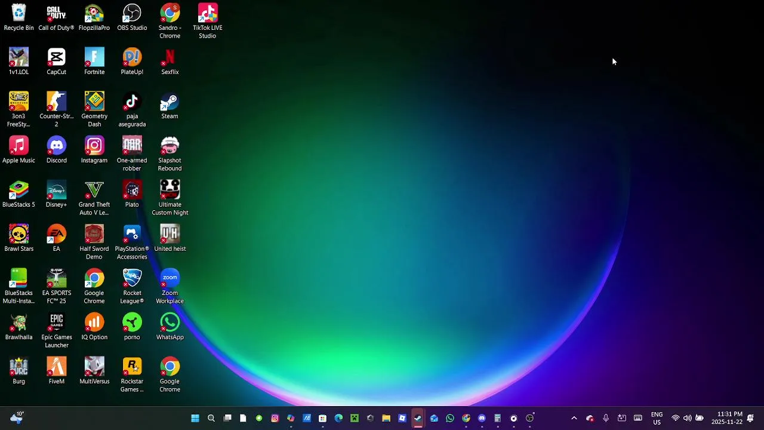Click the Brawl Stars desktop icon
Screen dimensions: 764x430
coord(19,239)
